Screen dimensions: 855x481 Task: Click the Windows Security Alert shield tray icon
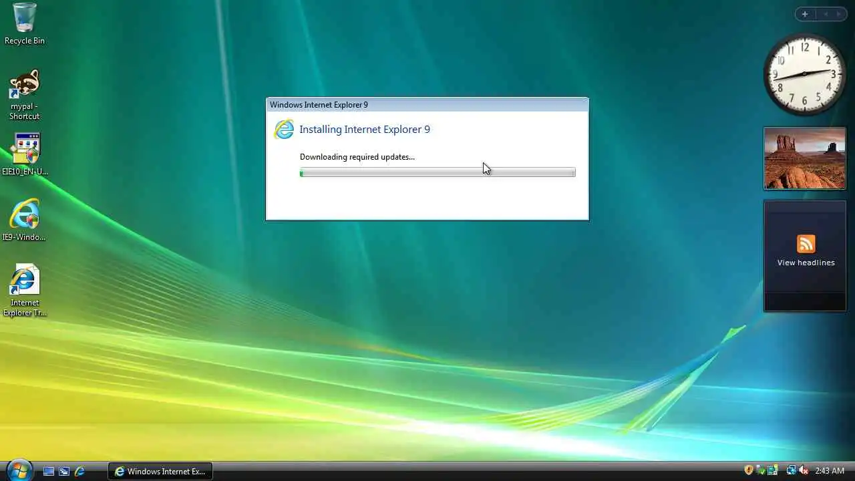tap(749, 470)
